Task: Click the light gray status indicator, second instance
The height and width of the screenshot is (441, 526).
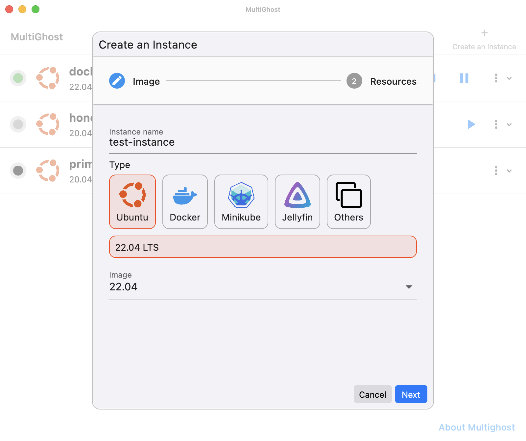Action: pos(18,124)
